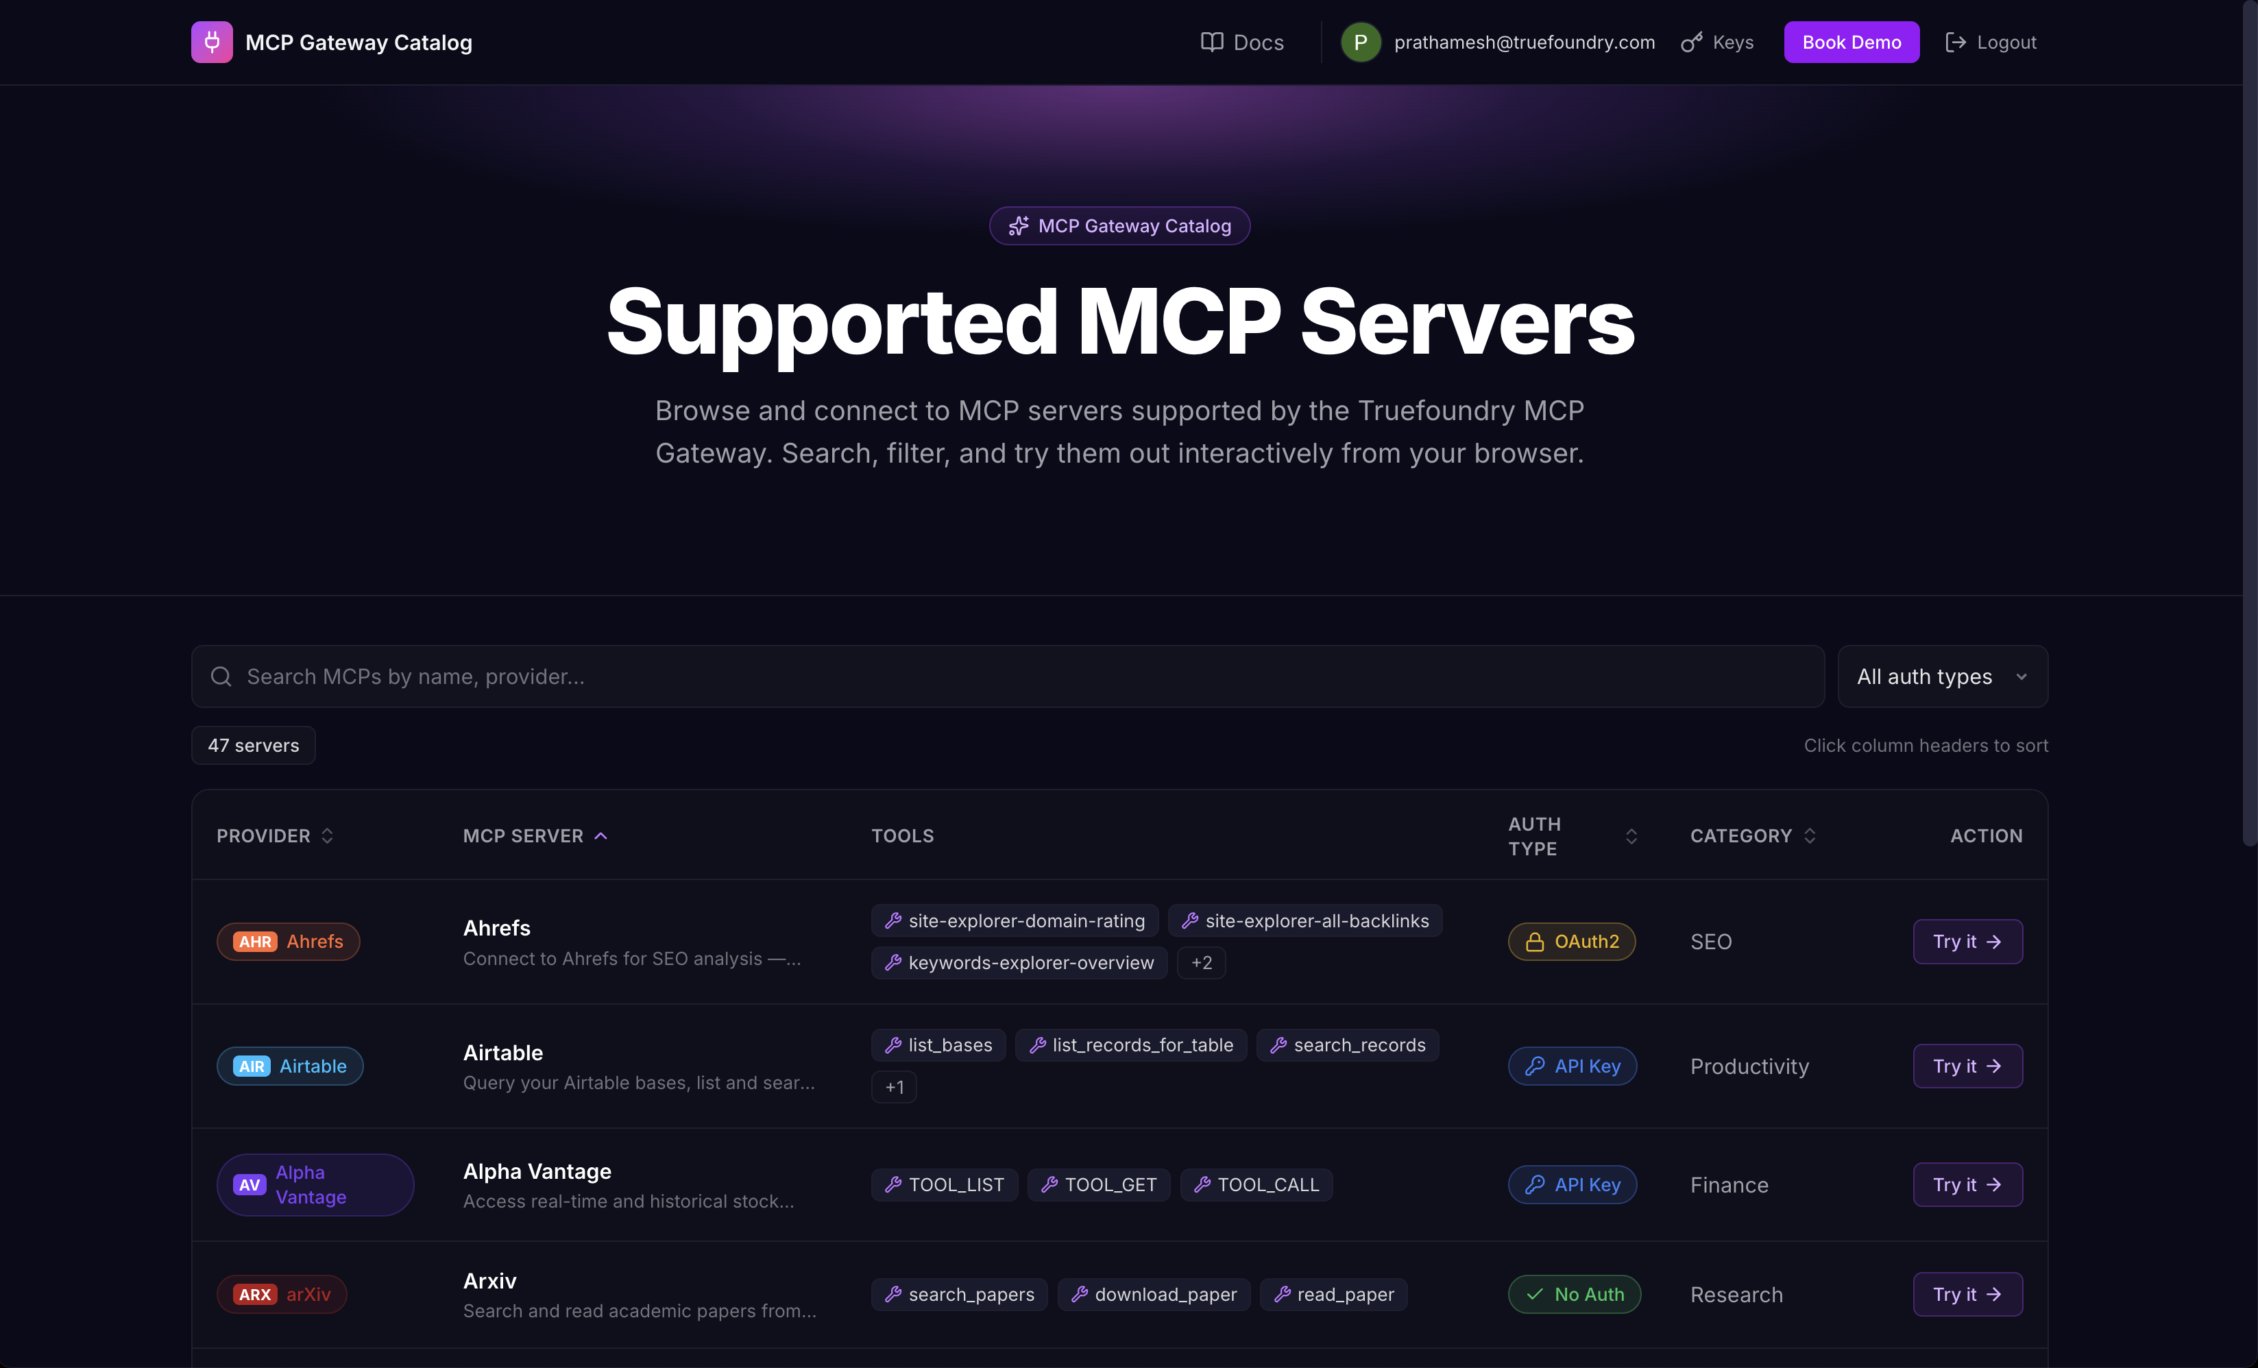2258x1368 pixels.
Task: Click the Finance category cell
Action: (1729, 1185)
